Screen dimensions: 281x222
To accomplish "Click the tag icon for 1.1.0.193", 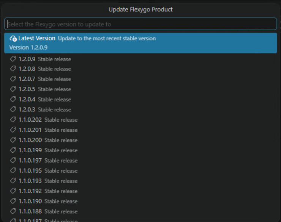I will [13, 181].
